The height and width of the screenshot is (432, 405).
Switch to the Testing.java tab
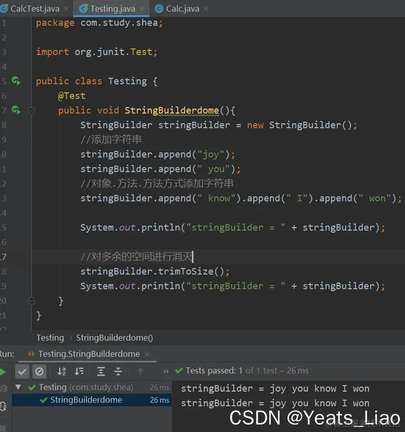(x=113, y=9)
